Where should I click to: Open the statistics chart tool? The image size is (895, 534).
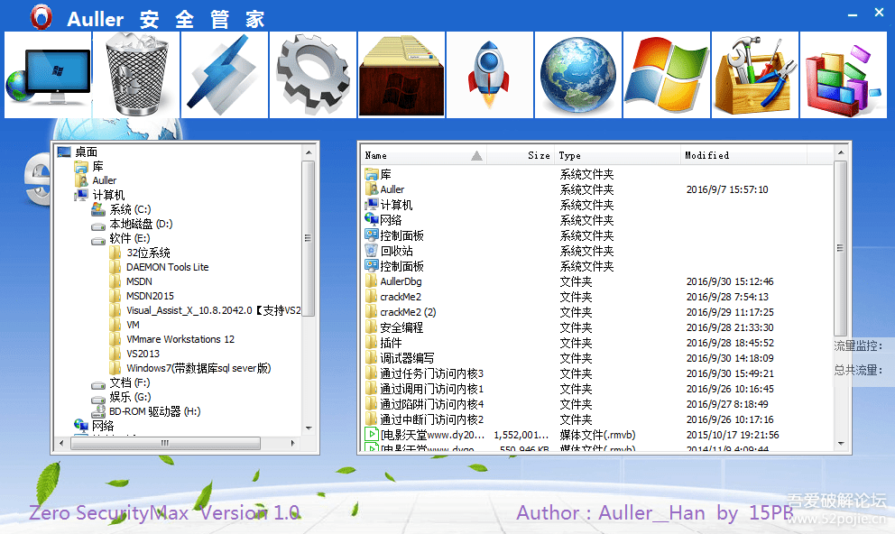click(x=843, y=75)
